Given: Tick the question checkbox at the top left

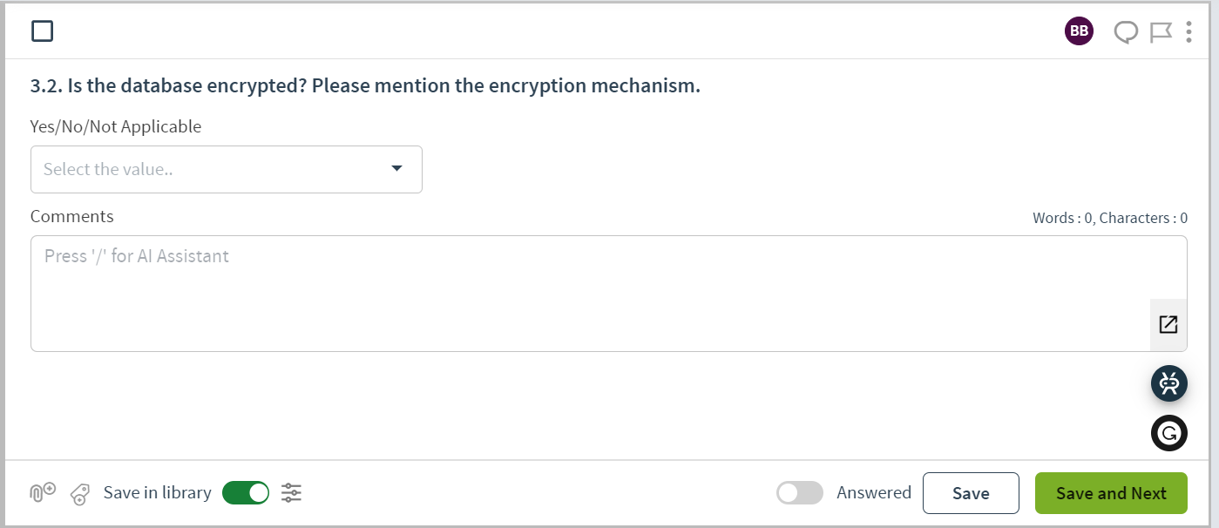Looking at the screenshot, I should click(42, 31).
